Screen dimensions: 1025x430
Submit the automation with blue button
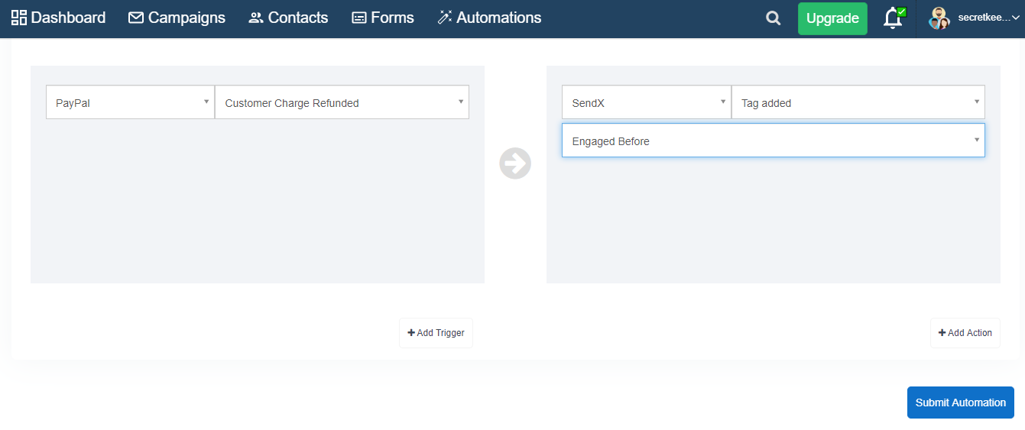point(960,403)
